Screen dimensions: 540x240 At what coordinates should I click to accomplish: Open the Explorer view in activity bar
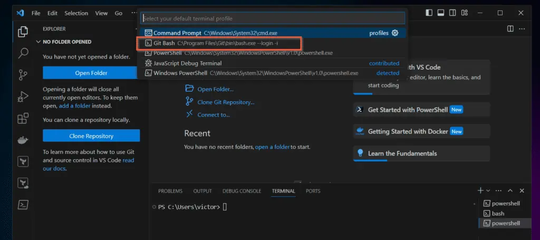pos(23,32)
